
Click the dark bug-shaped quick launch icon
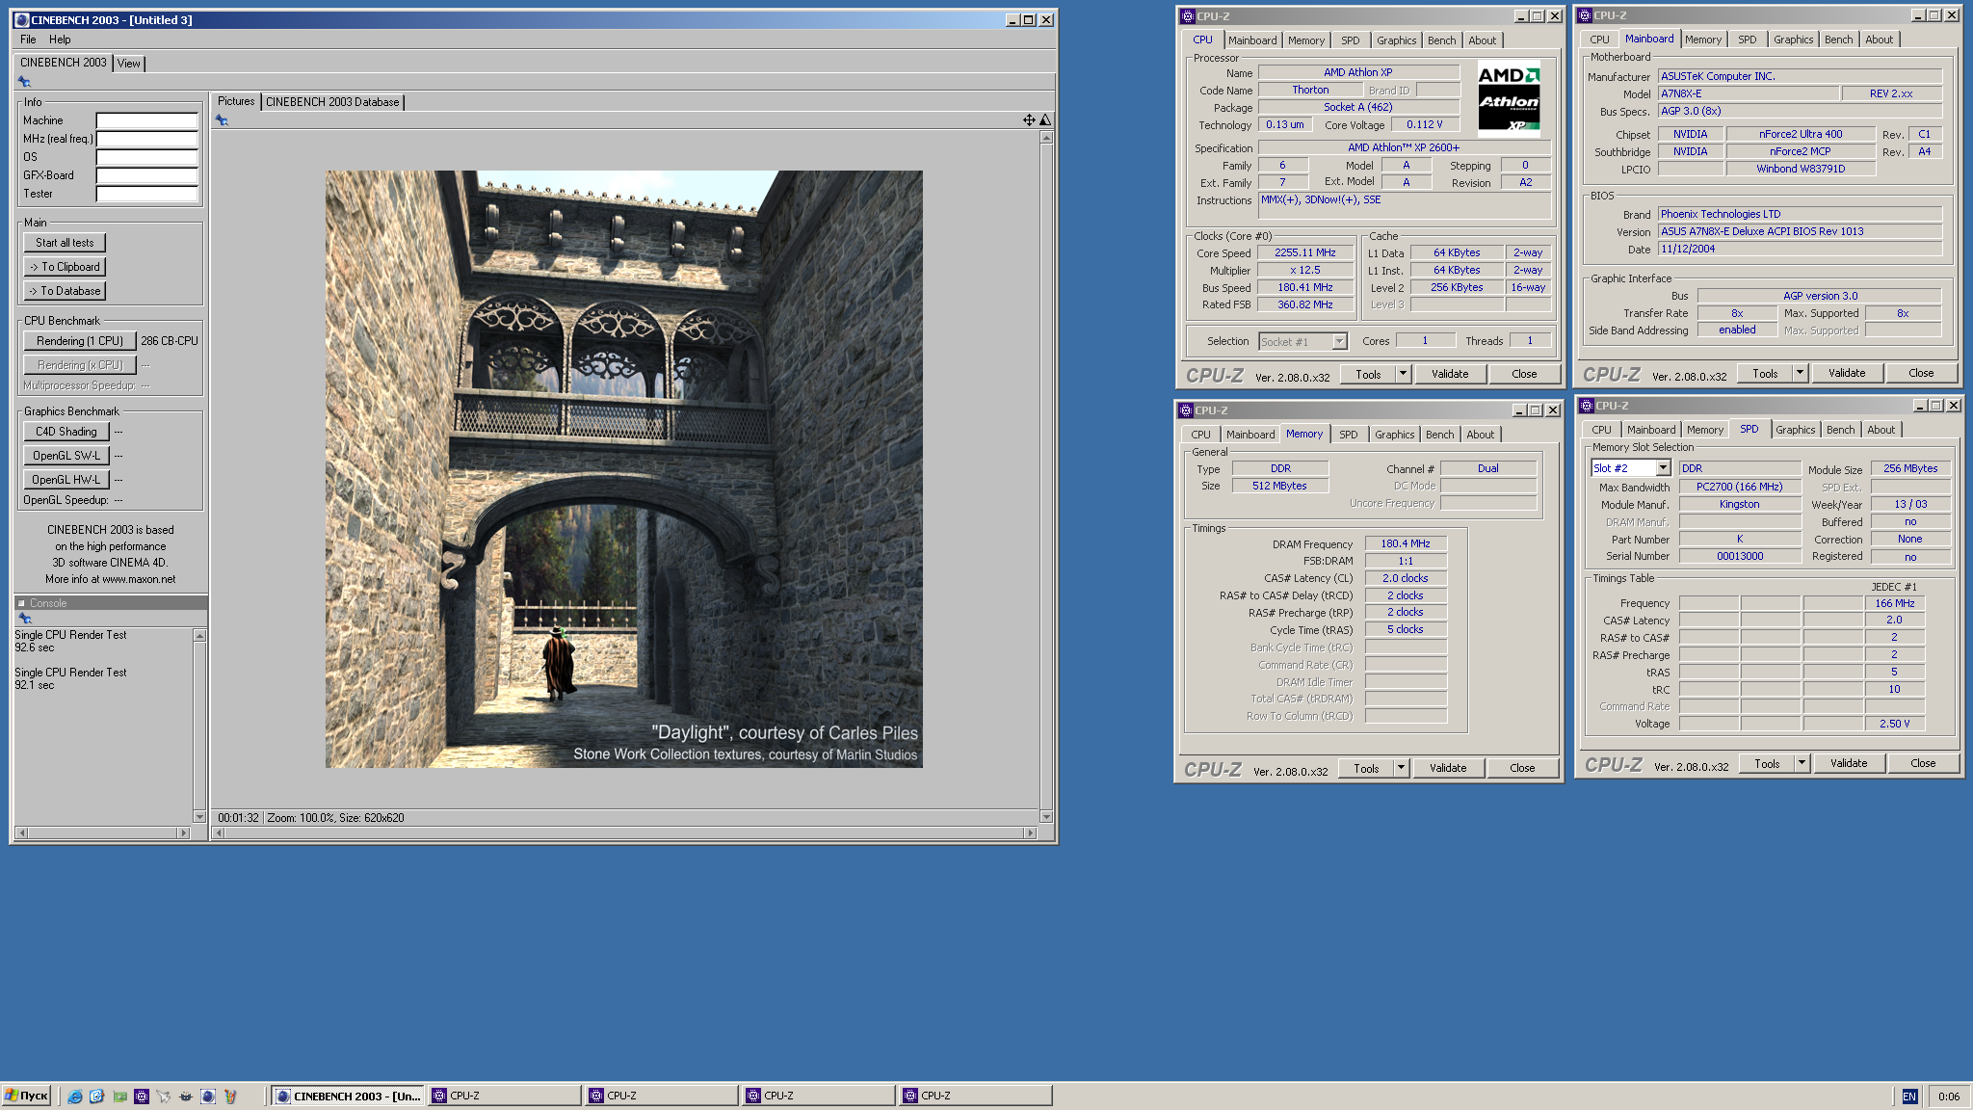(x=186, y=1096)
